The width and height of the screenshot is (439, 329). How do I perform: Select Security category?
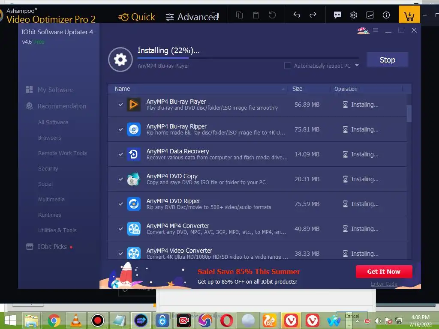48,168
